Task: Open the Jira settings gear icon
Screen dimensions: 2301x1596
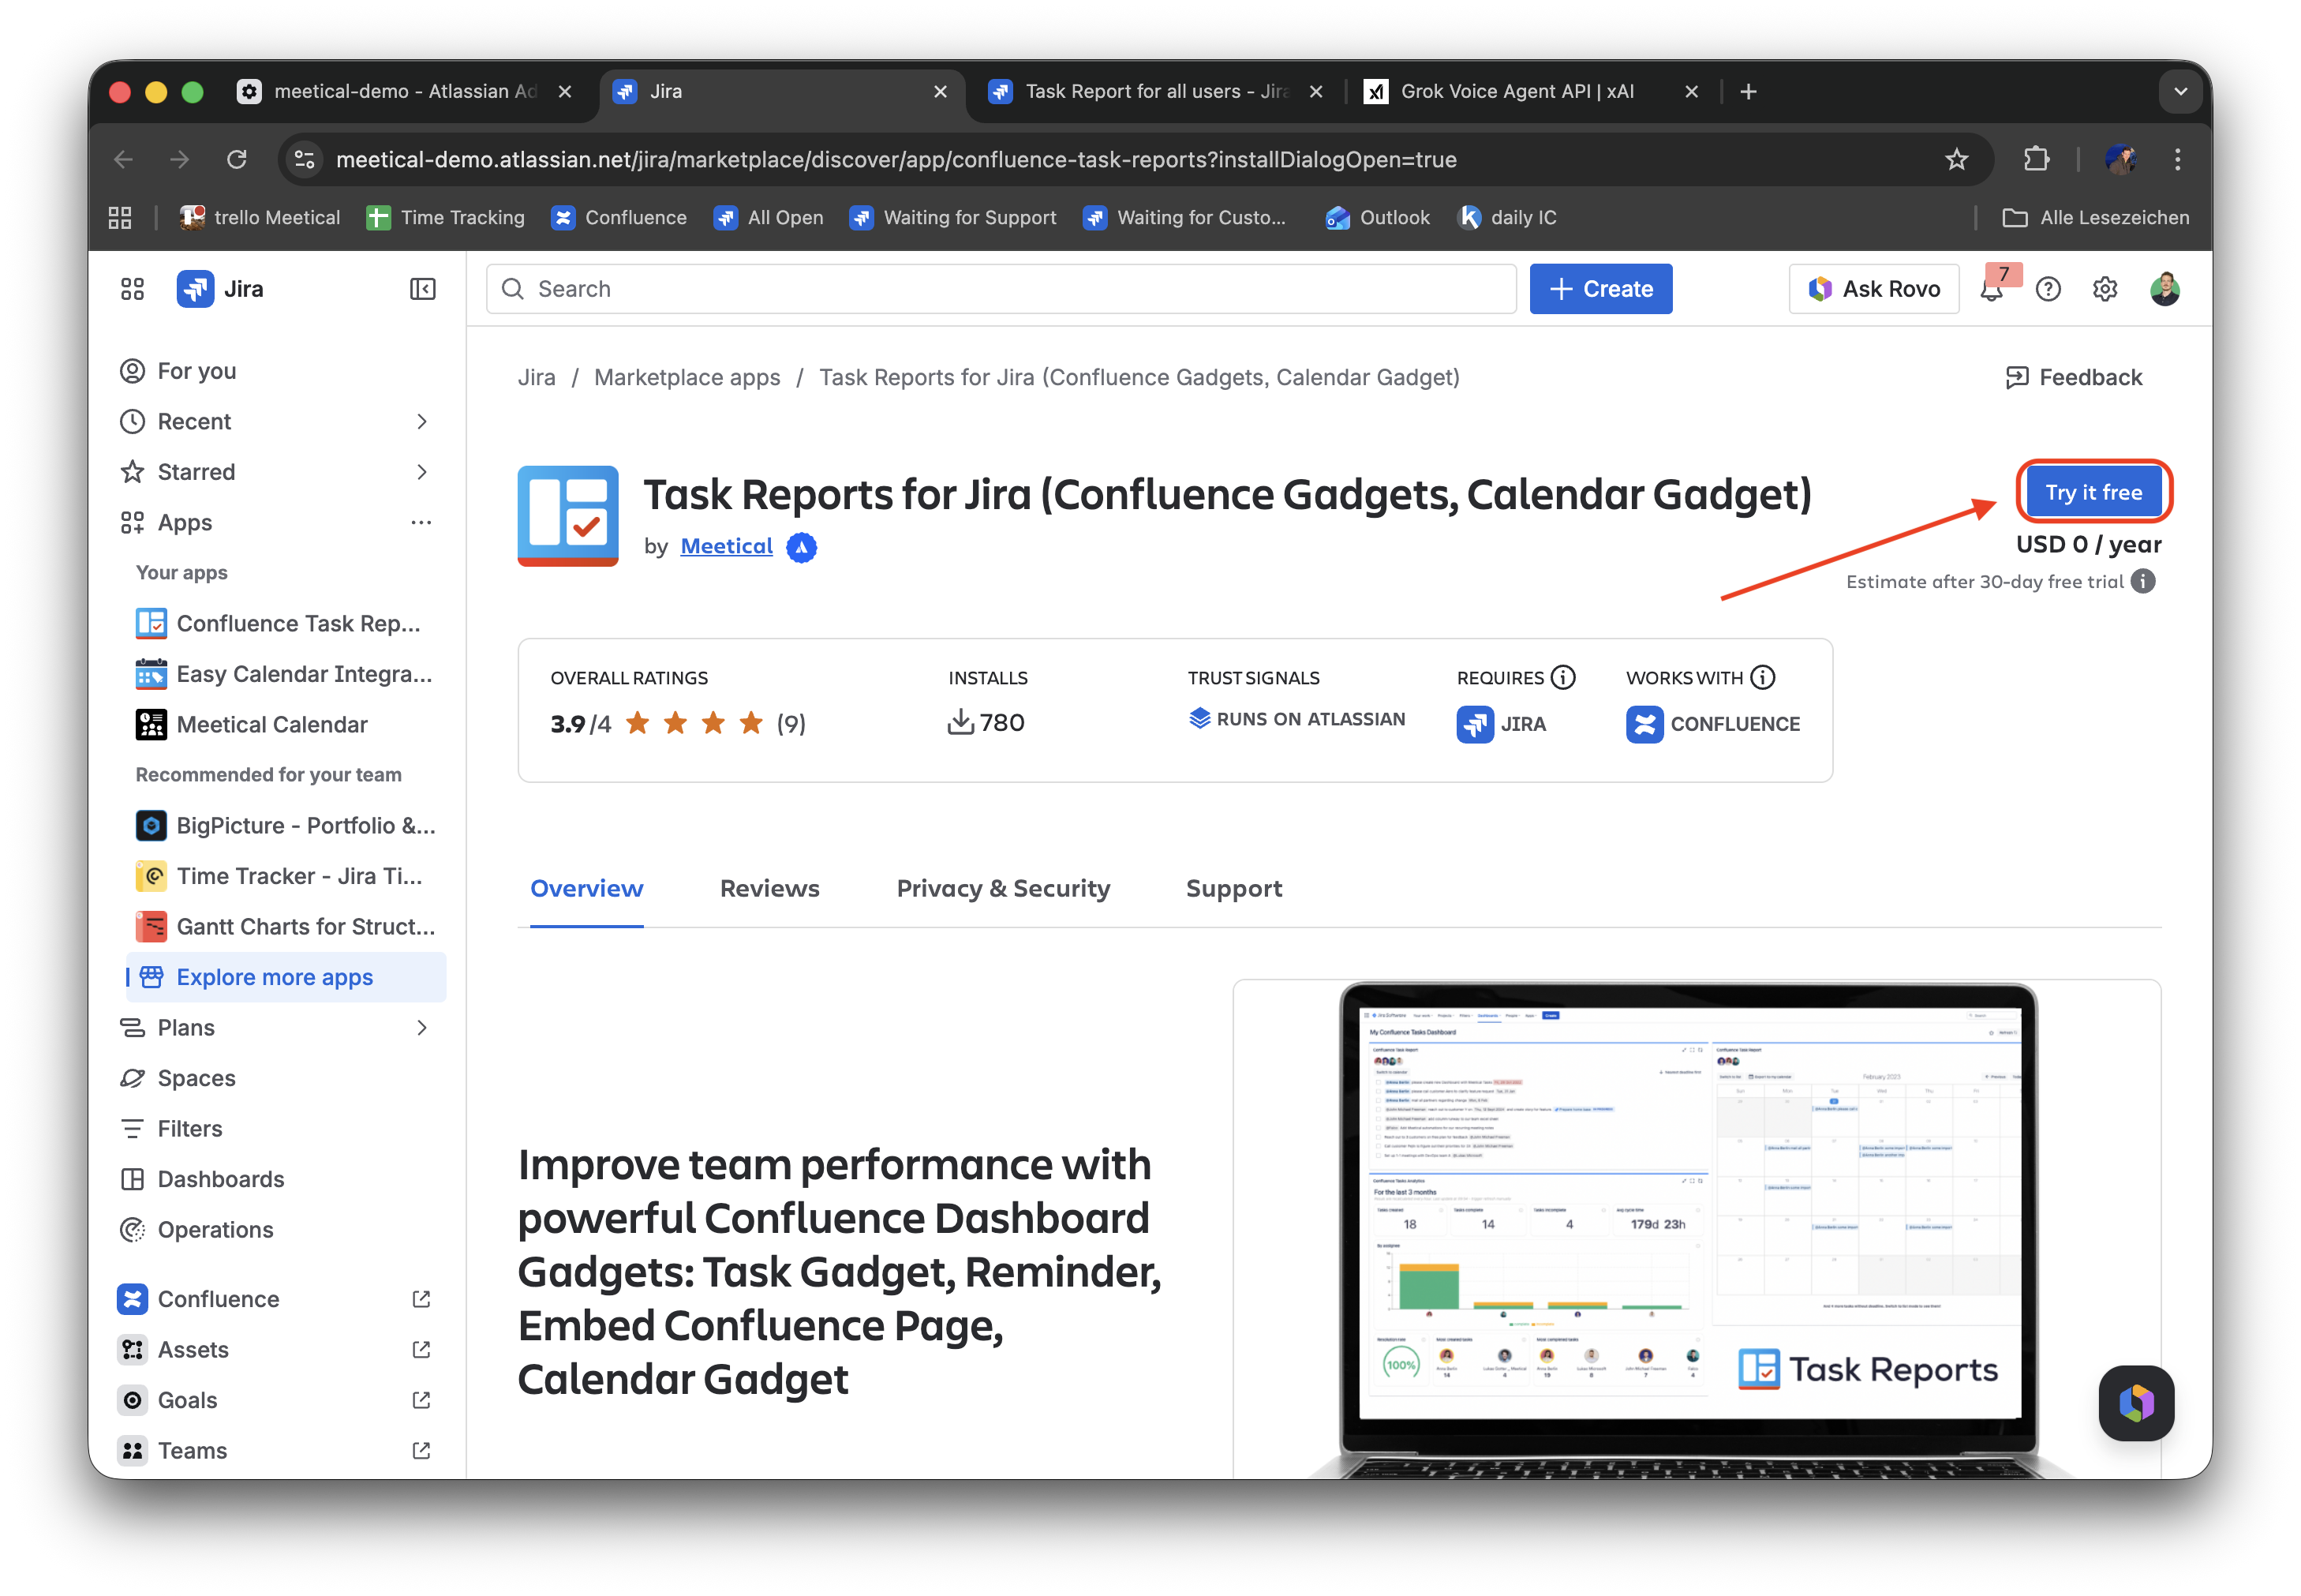Action: coord(2104,289)
